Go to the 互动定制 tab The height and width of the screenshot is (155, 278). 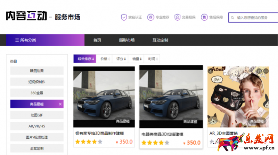coord(160,40)
